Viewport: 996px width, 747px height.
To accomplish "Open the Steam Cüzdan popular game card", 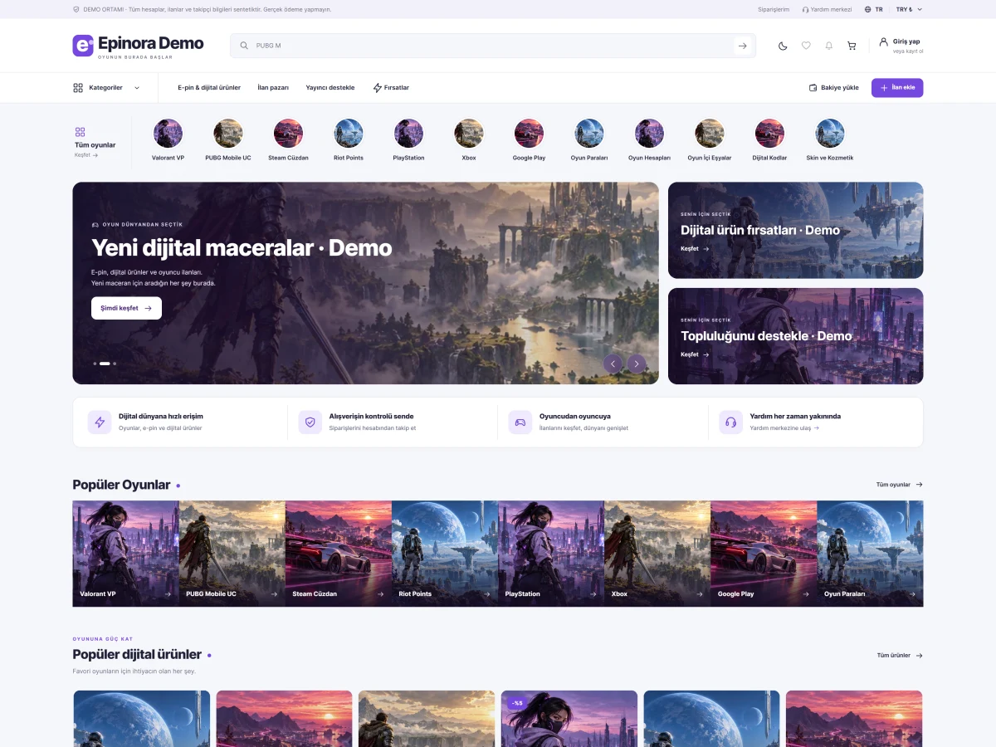I will click(339, 554).
